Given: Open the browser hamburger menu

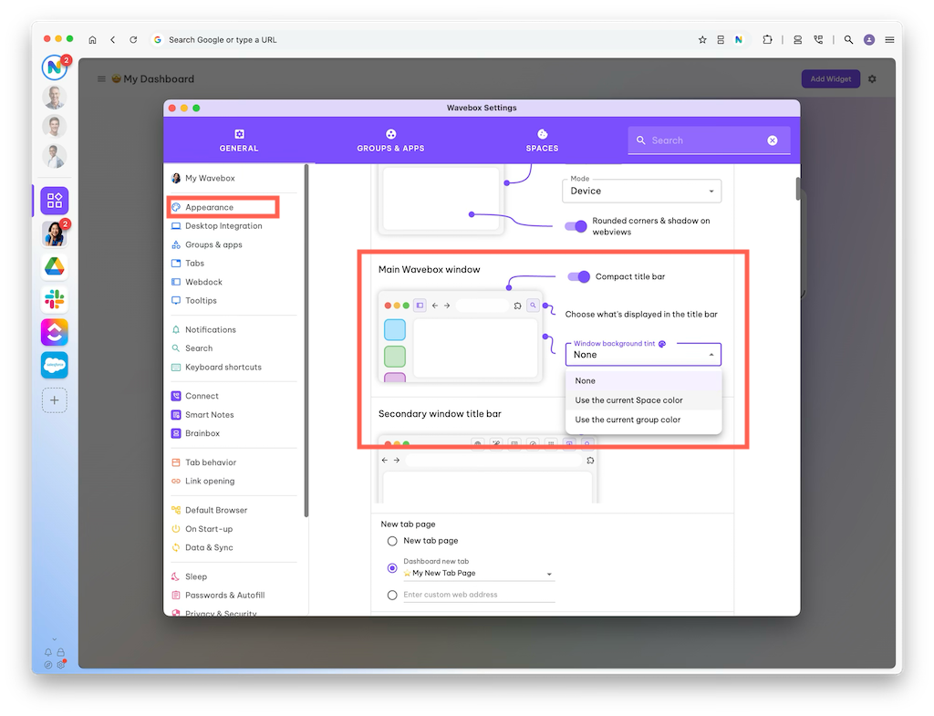Looking at the screenshot, I should (889, 40).
